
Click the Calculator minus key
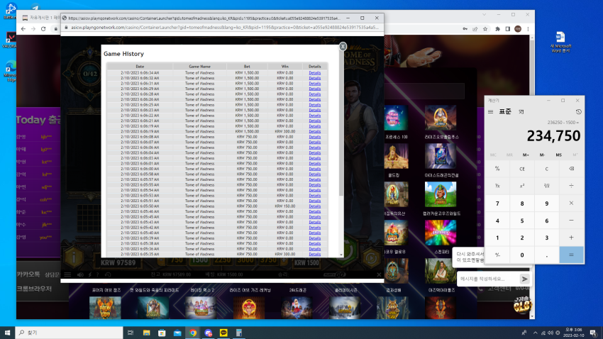[571, 221]
